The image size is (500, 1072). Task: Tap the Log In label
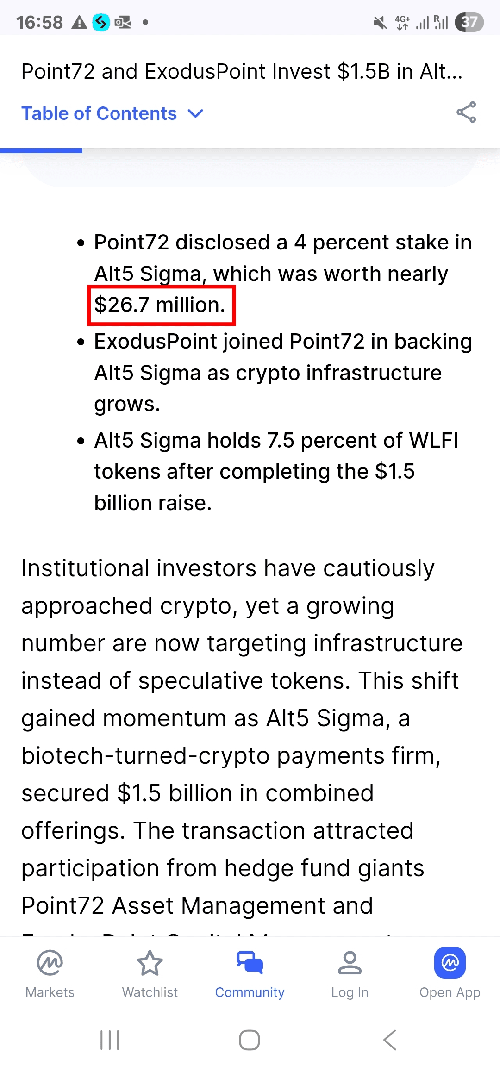(350, 992)
